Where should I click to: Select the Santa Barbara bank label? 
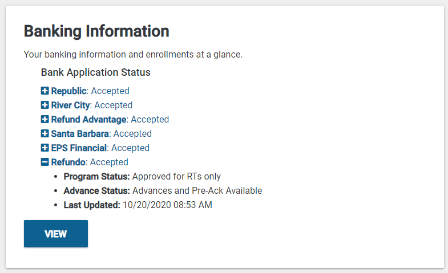[x=80, y=133]
